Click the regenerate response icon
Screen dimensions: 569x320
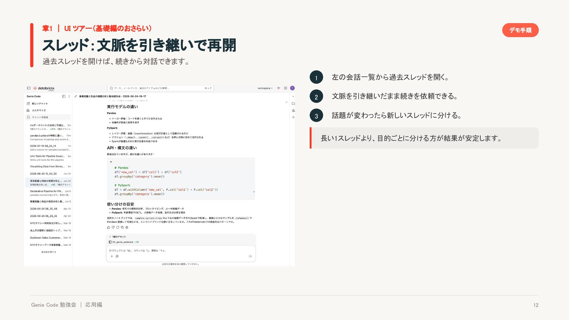pos(118,228)
